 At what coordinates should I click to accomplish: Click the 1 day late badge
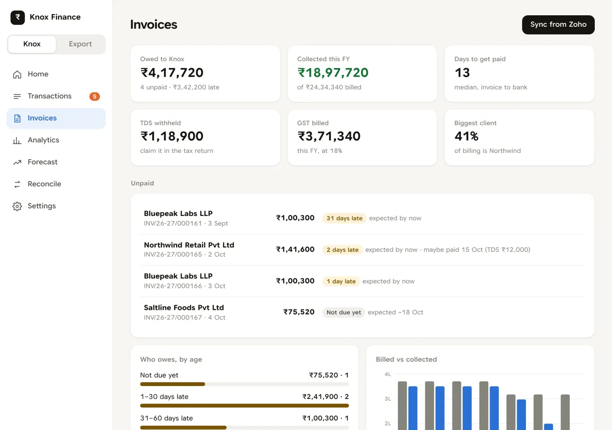341,281
